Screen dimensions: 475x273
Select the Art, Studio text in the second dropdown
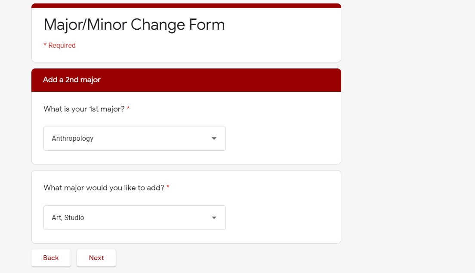coord(68,218)
